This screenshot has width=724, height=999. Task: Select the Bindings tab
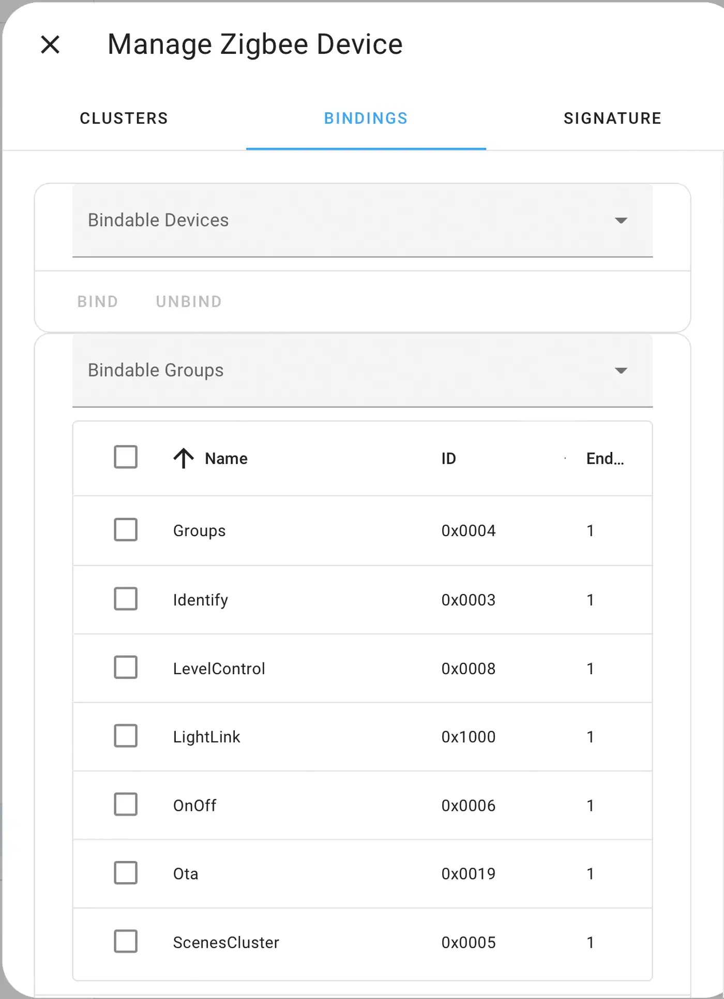coord(366,118)
